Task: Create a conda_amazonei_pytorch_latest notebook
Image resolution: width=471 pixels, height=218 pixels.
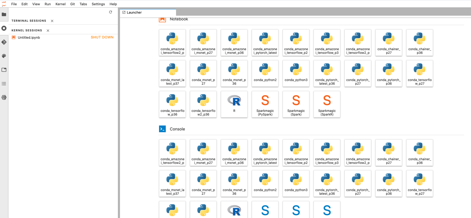Action: coord(265,43)
